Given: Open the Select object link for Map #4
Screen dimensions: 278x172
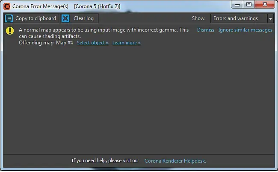Looking at the screenshot, I should click(x=92, y=43).
